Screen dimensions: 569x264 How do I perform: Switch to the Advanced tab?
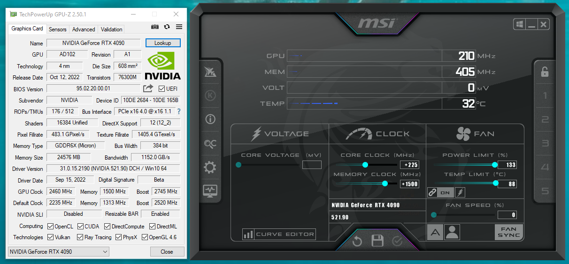(84, 29)
